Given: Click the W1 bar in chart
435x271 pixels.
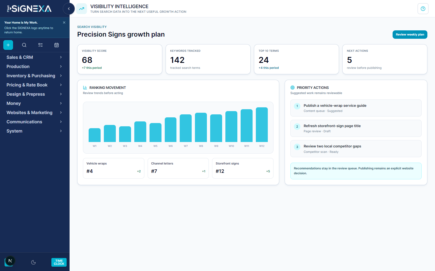Looking at the screenshot, I should coord(95,135).
